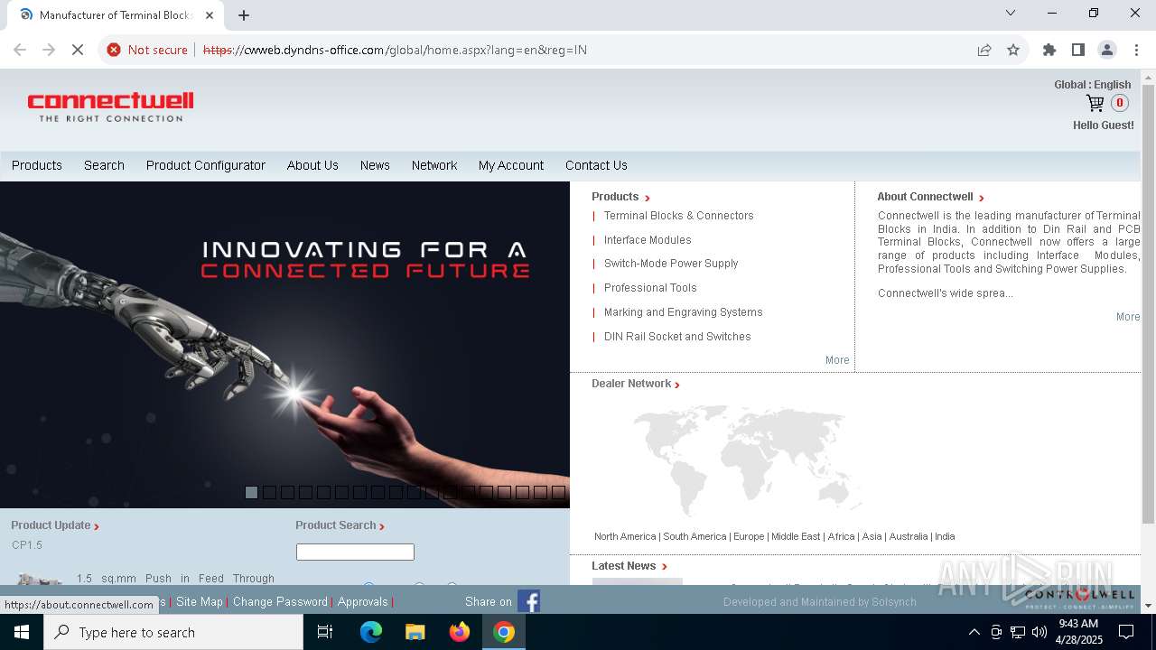Toggle Chrome side panel icon
Screen dimensions: 1156x650
click(1078, 50)
